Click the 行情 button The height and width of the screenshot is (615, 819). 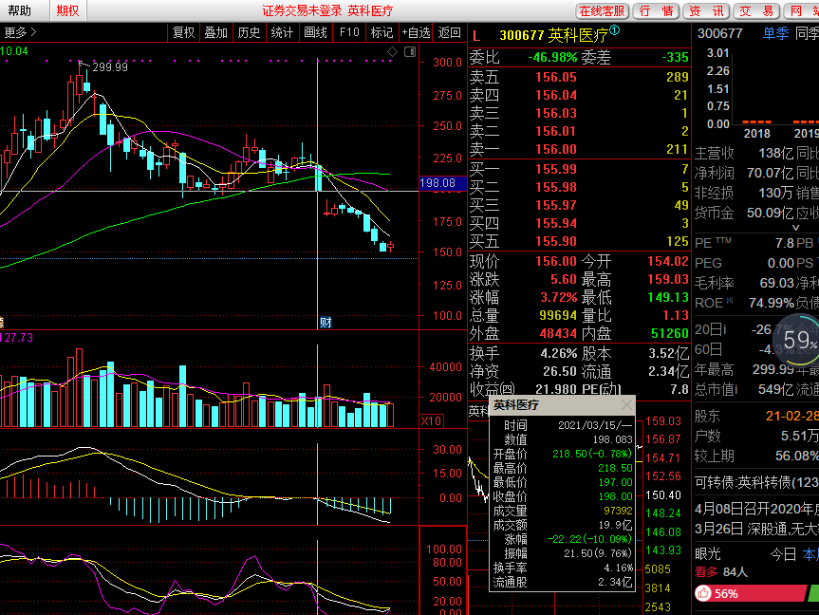point(656,11)
